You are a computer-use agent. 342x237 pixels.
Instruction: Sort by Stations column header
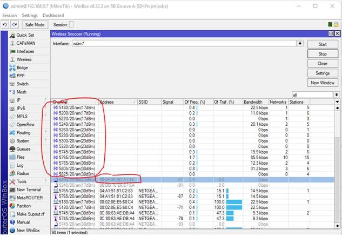pyautogui.click(x=299, y=102)
